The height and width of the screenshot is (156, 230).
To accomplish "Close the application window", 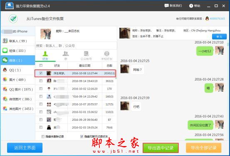I will click(223, 6).
